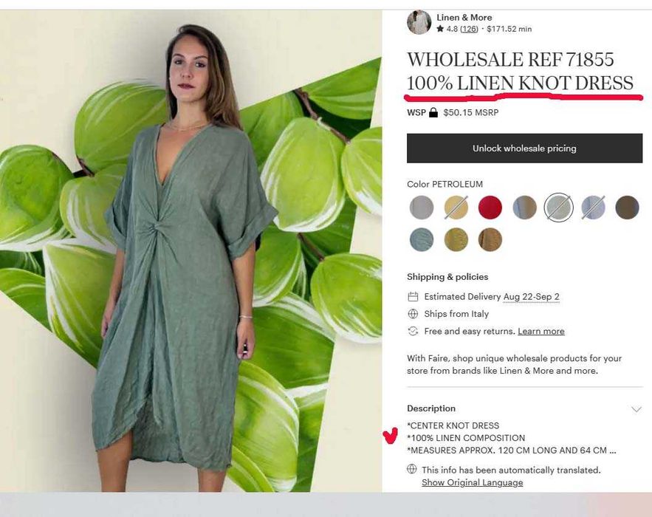Click the globe icon next to Ships from Italy
Image resolution: width=652 pixels, height=517 pixels.
[x=413, y=314]
